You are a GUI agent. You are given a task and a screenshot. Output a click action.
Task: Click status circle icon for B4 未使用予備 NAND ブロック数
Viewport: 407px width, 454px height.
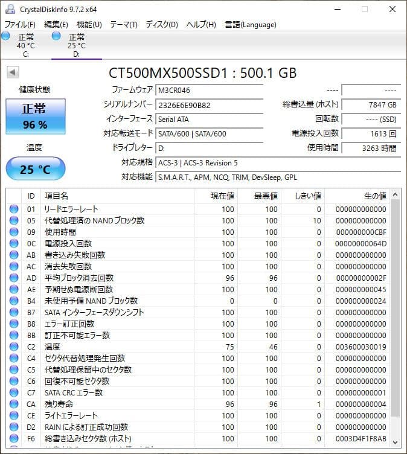[14, 301]
